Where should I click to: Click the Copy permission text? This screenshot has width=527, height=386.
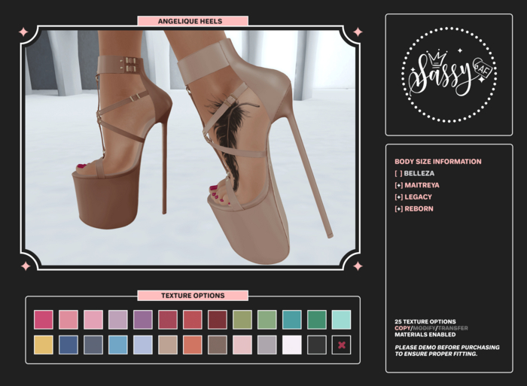pos(402,328)
